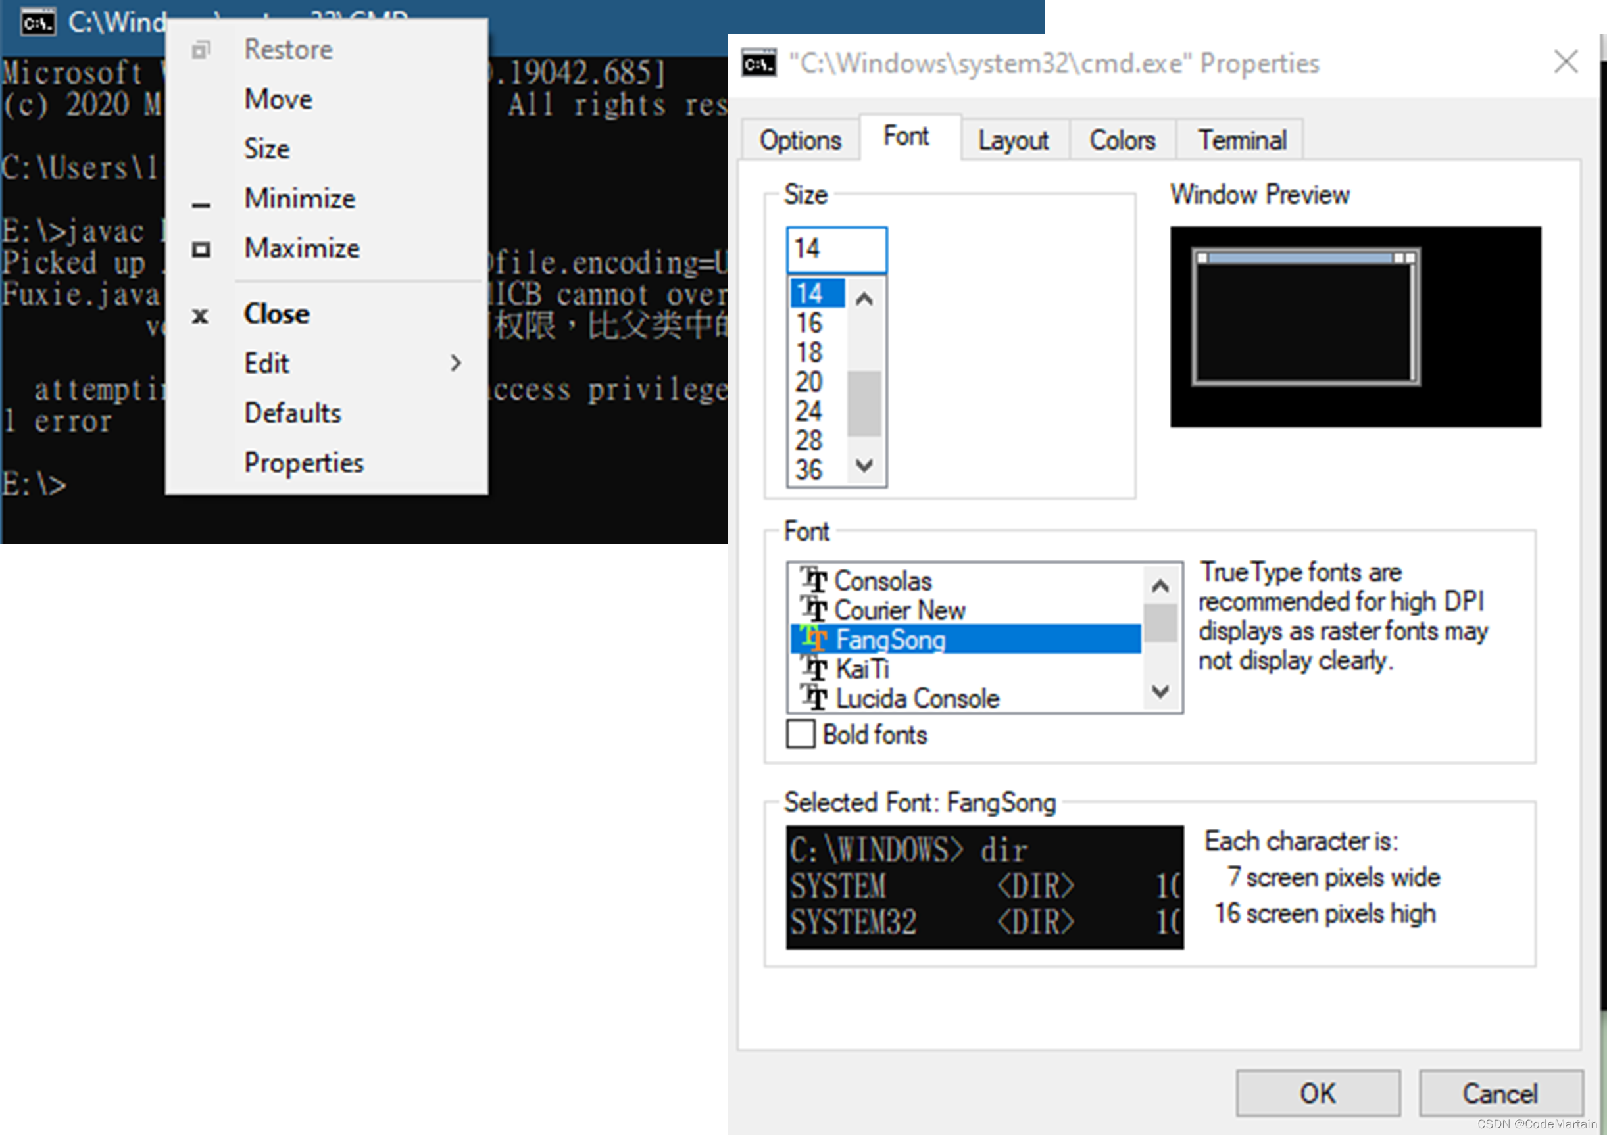This screenshot has height=1135, width=1607.
Task: Click the Restore icon in the context menu
Action: click(x=201, y=50)
